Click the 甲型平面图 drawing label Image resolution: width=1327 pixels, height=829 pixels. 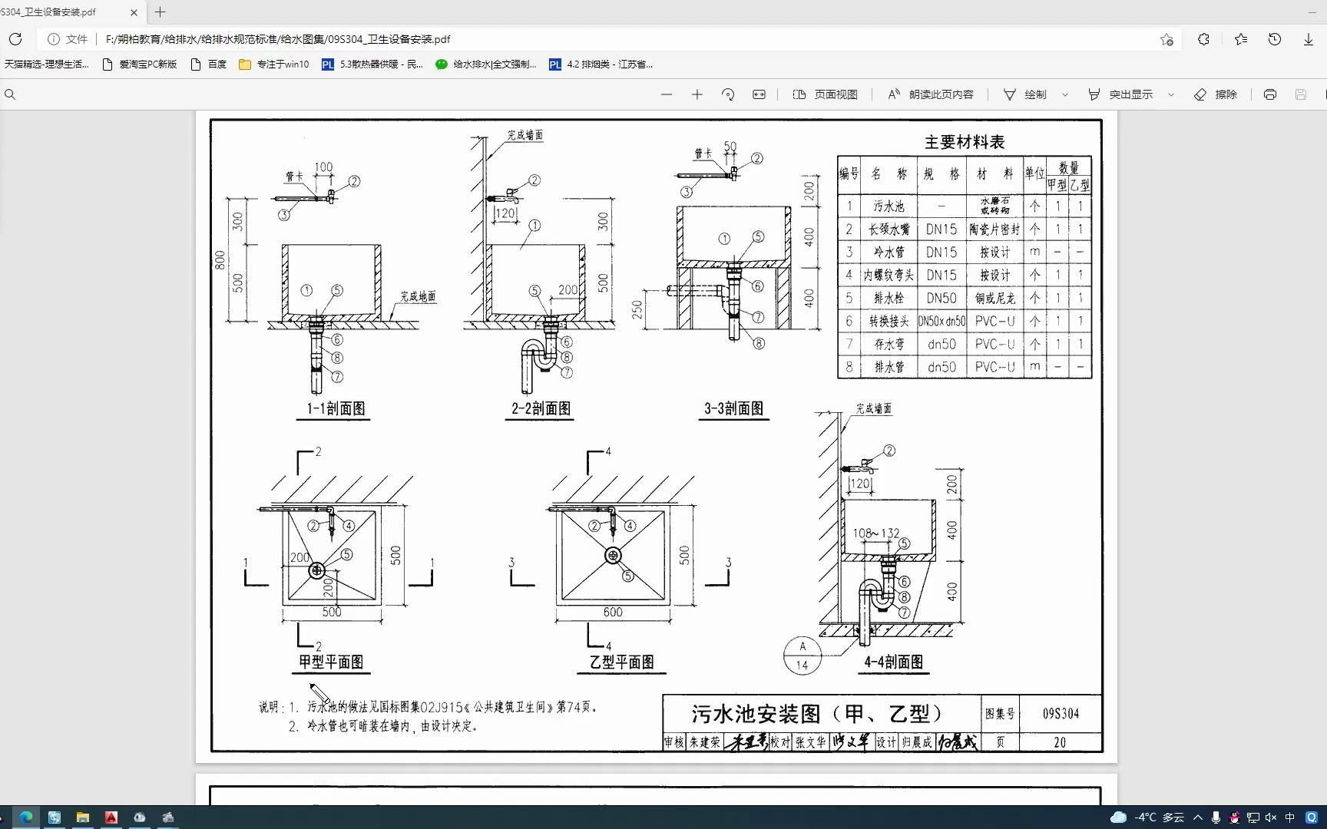[331, 662]
